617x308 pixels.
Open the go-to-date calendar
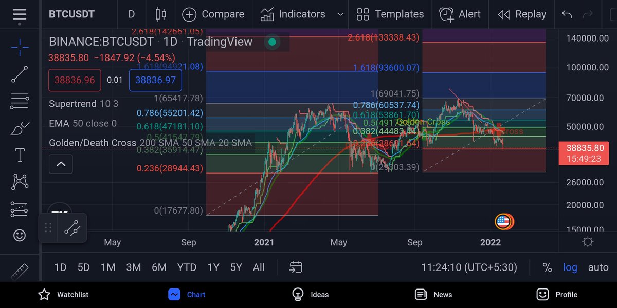tap(296, 267)
